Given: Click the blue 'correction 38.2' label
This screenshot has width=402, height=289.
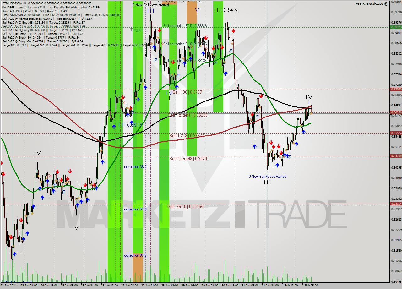Looking at the screenshot, I should point(135,167).
